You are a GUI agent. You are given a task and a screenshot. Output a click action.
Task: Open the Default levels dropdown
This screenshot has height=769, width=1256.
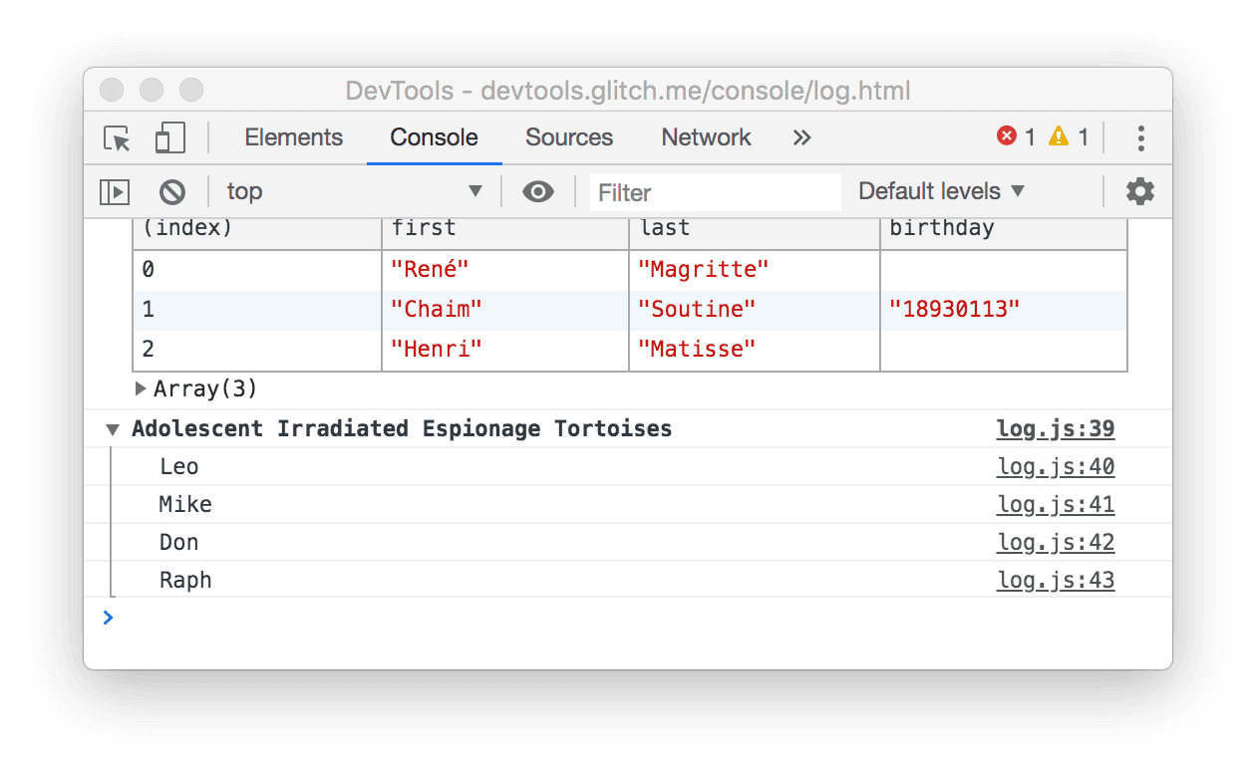(x=938, y=191)
